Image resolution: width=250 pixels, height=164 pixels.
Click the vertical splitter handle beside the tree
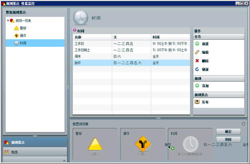(68, 87)
